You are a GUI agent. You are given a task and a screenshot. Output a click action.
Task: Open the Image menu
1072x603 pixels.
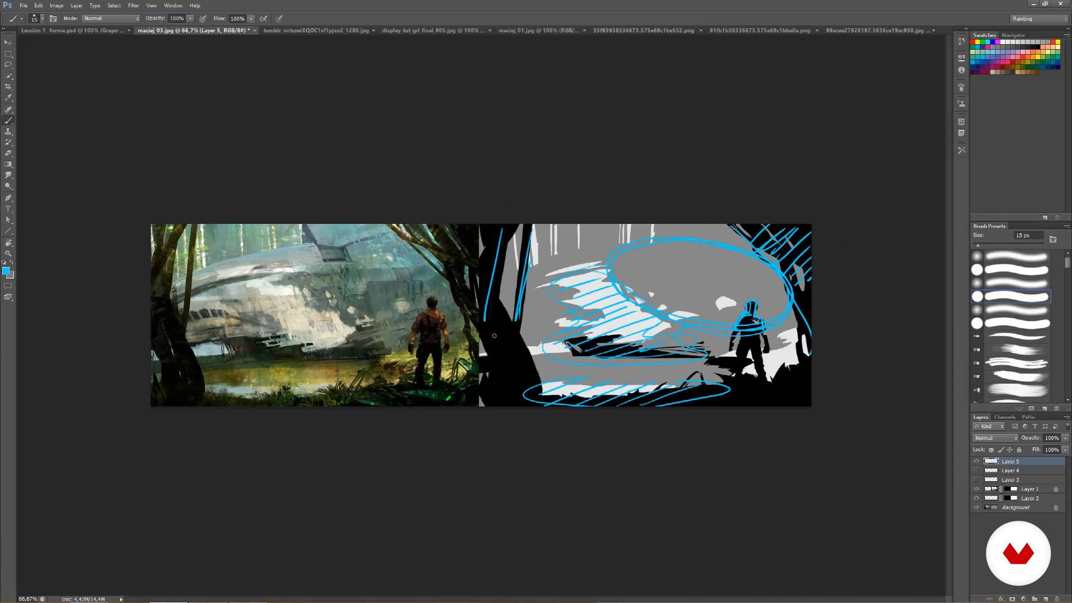[56, 6]
